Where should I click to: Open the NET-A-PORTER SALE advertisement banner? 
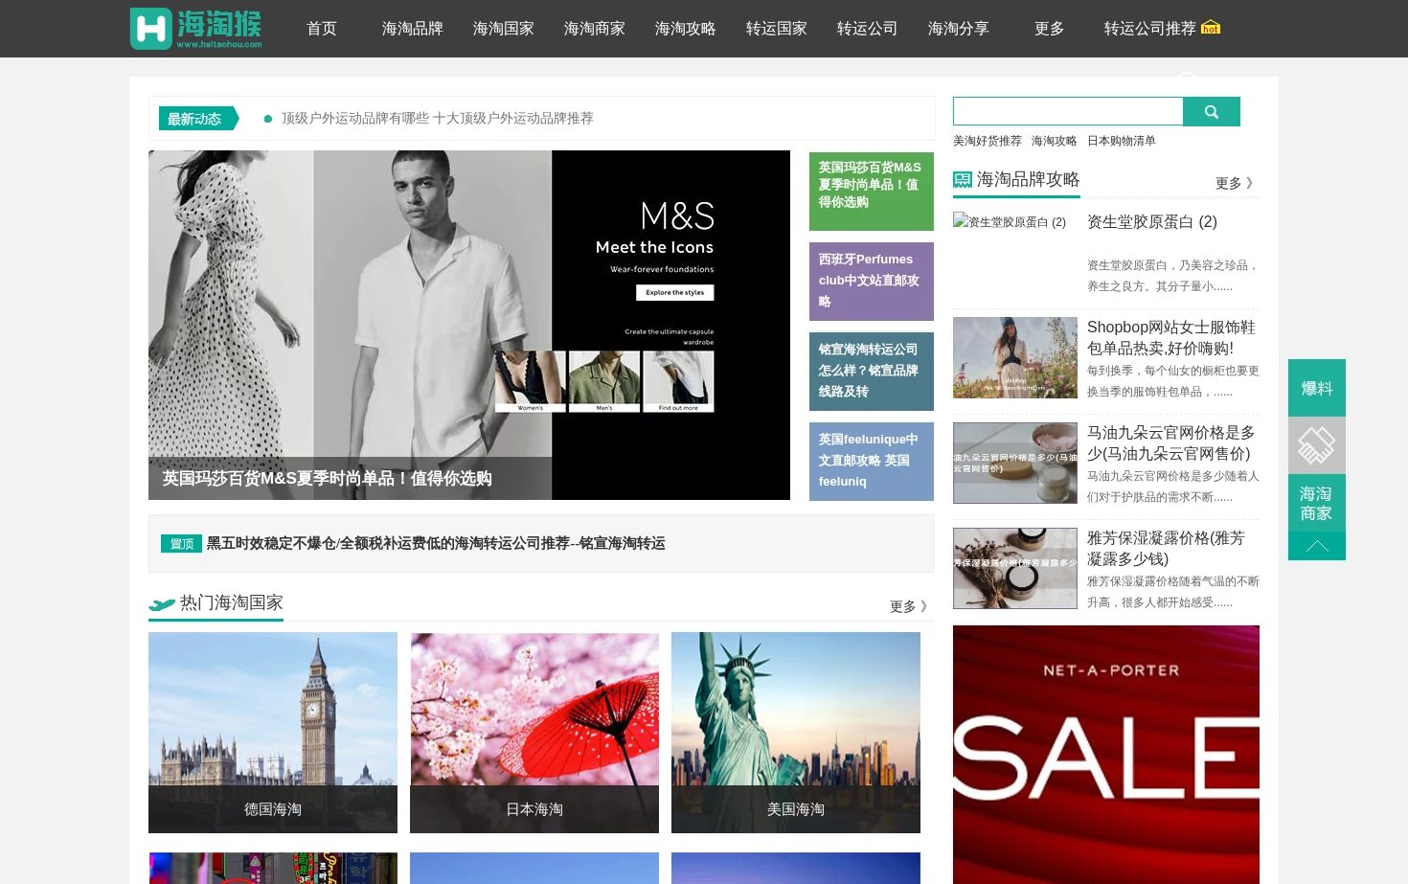coord(1106,755)
